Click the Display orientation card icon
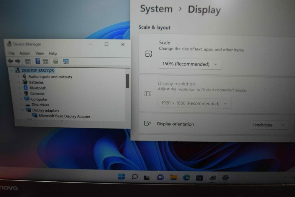 pos(147,123)
